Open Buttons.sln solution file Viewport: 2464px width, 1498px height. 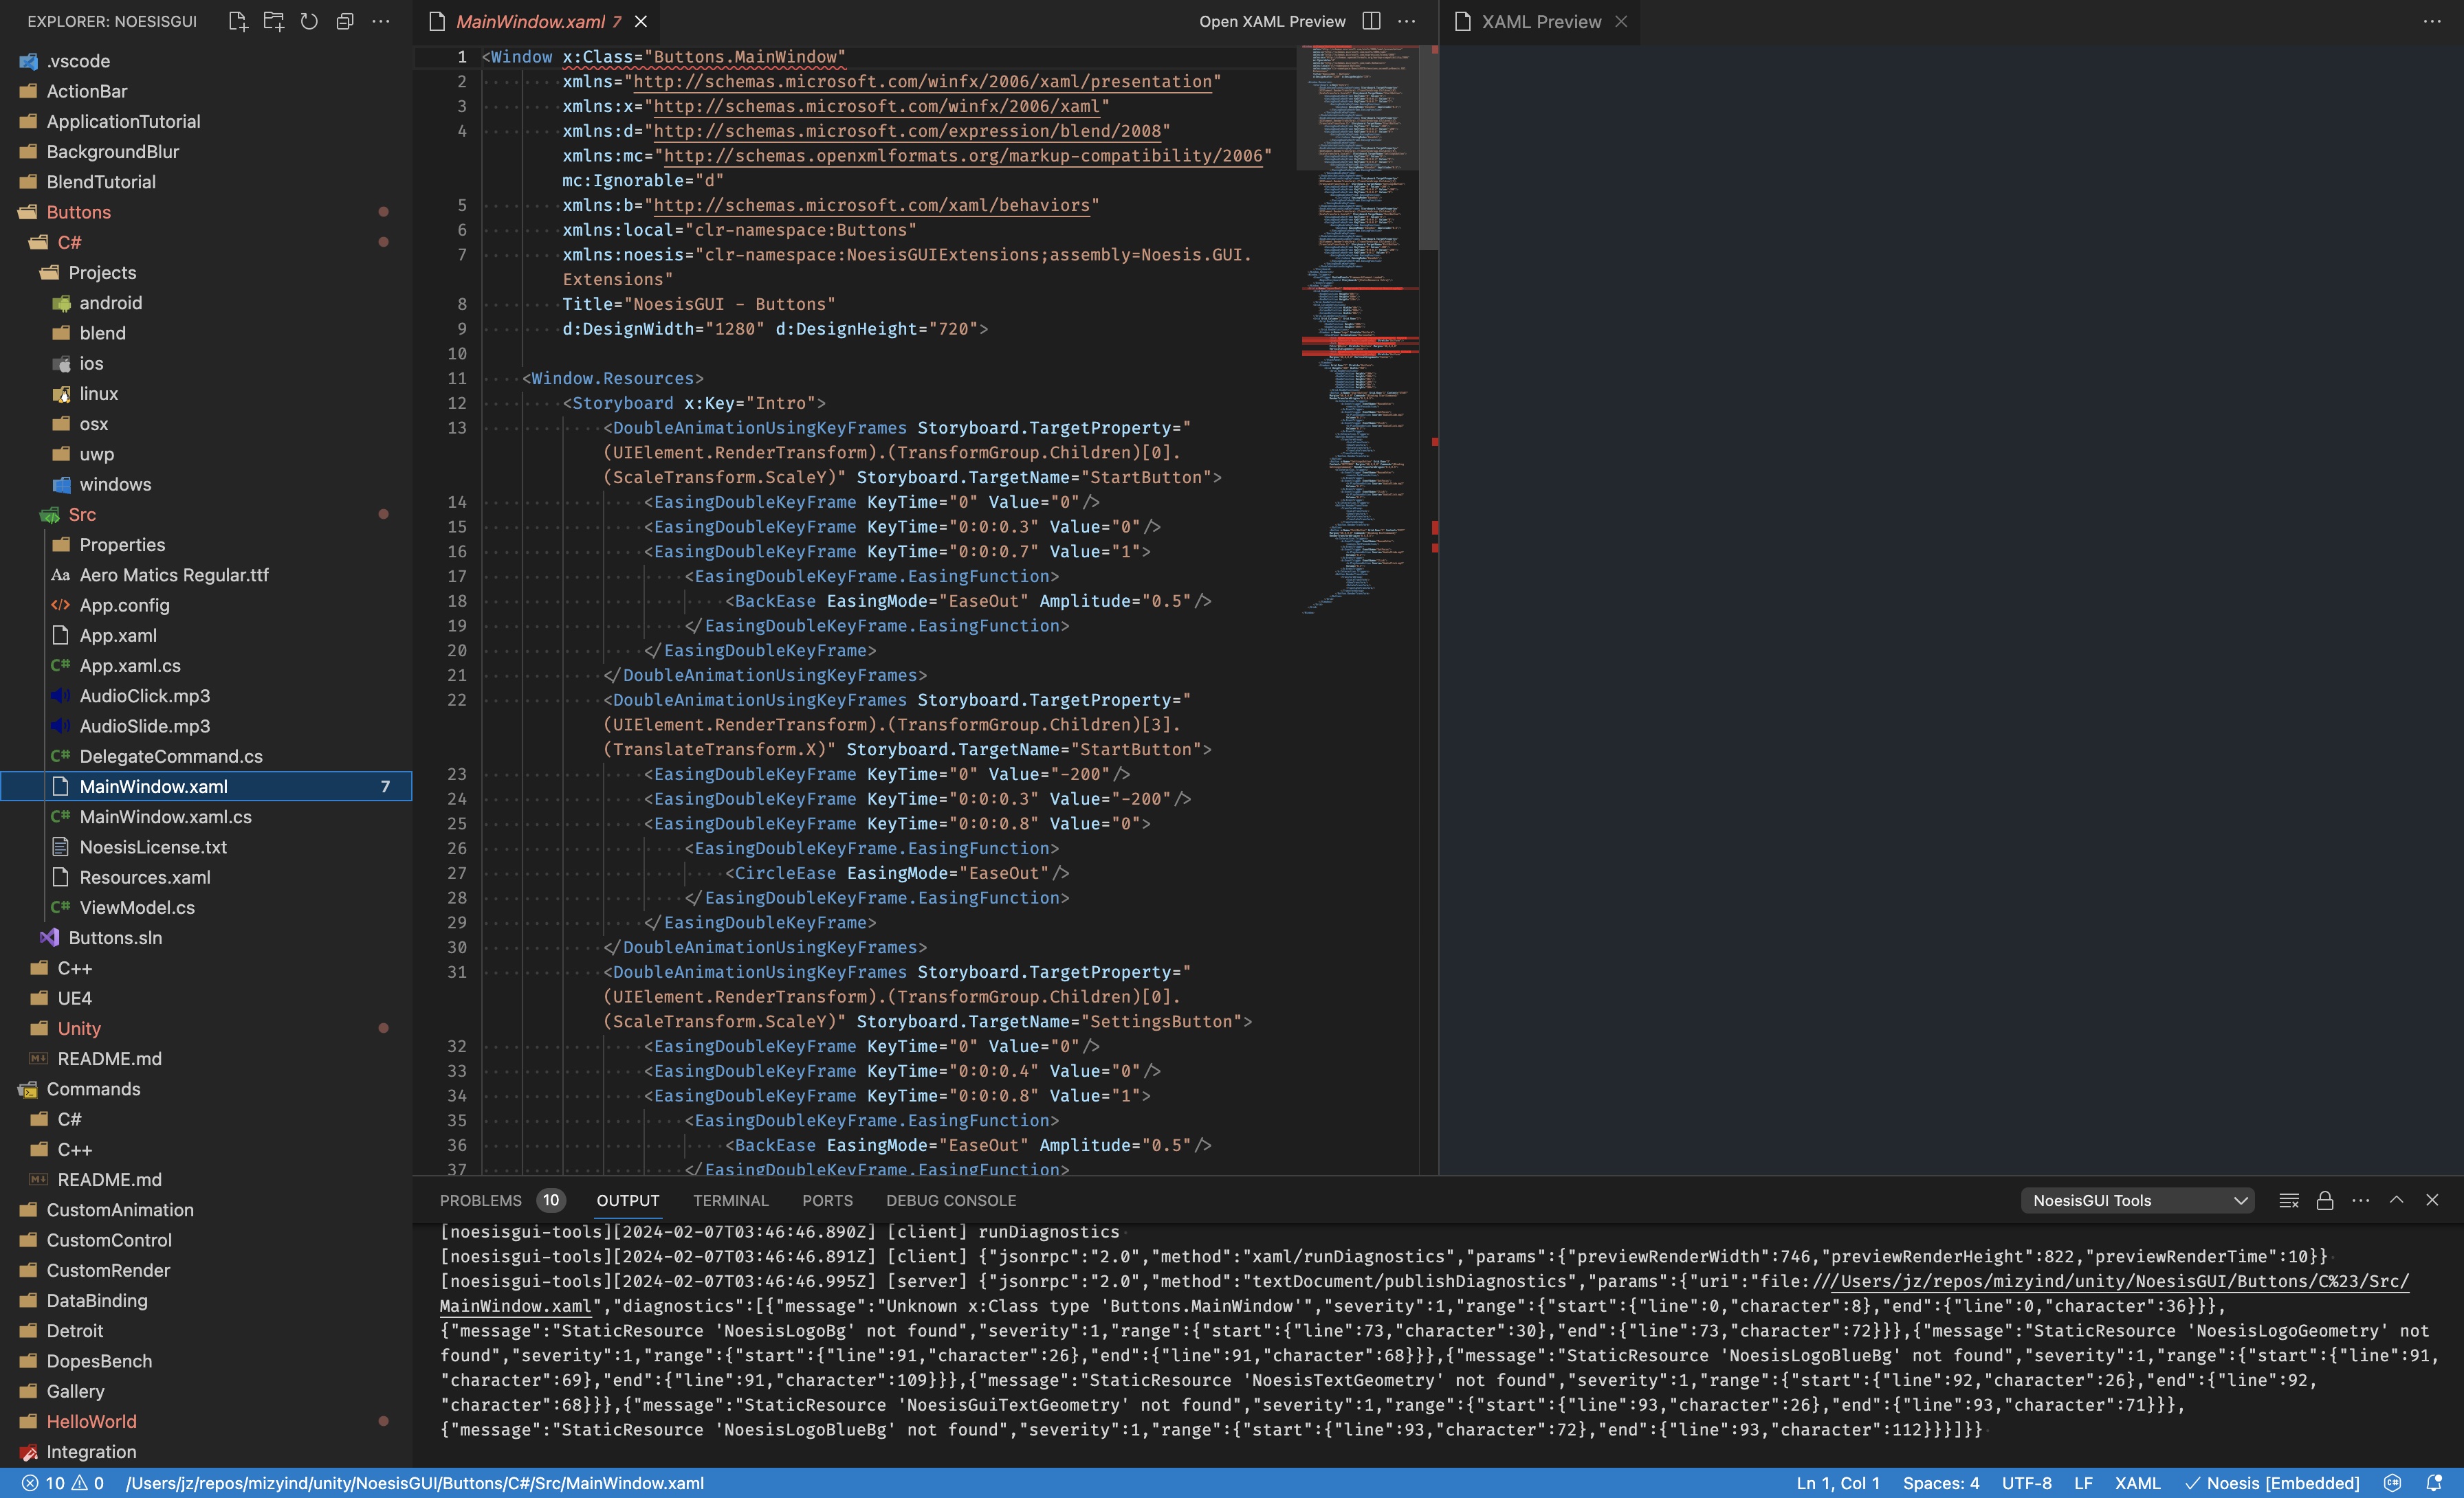coord(206,937)
